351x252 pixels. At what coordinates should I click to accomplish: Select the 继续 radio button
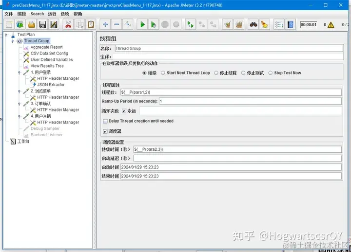tap(144, 73)
